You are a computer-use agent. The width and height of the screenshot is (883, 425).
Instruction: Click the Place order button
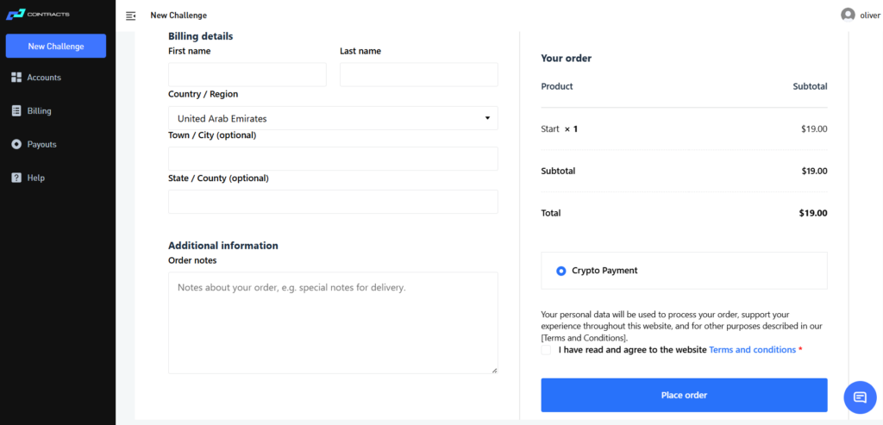point(684,395)
